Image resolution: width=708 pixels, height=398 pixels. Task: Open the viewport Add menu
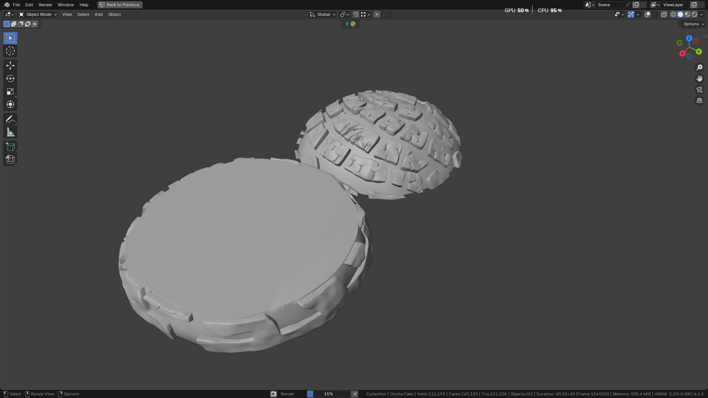click(98, 14)
